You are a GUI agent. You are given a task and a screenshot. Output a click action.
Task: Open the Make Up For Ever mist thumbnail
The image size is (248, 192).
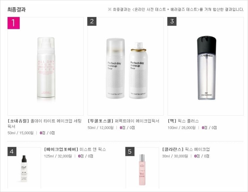click(x=24, y=168)
